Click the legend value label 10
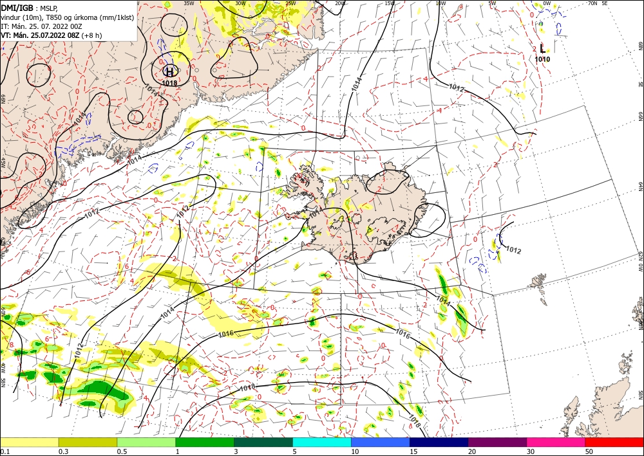The width and height of the screenshot is (644, 456). (x=355, y=451)
